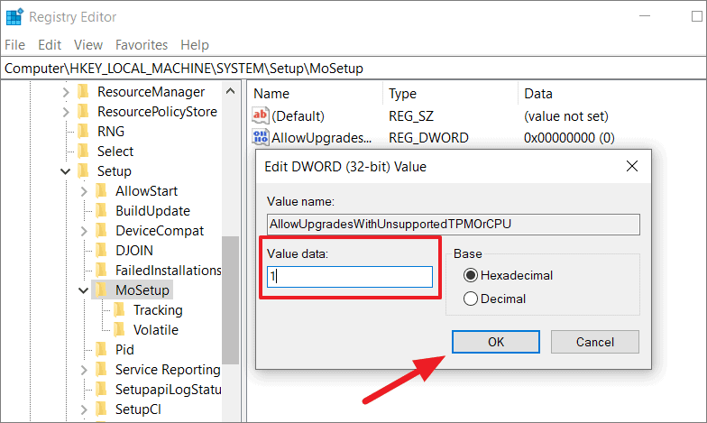The height and width of the screenshot is (423, 707).
Task: Select the Hexadecimal base option
Action: pos(471,275)
